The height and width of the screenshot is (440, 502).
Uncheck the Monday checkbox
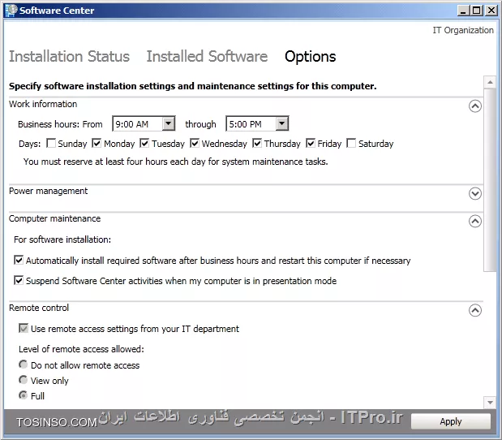[97, 143]
